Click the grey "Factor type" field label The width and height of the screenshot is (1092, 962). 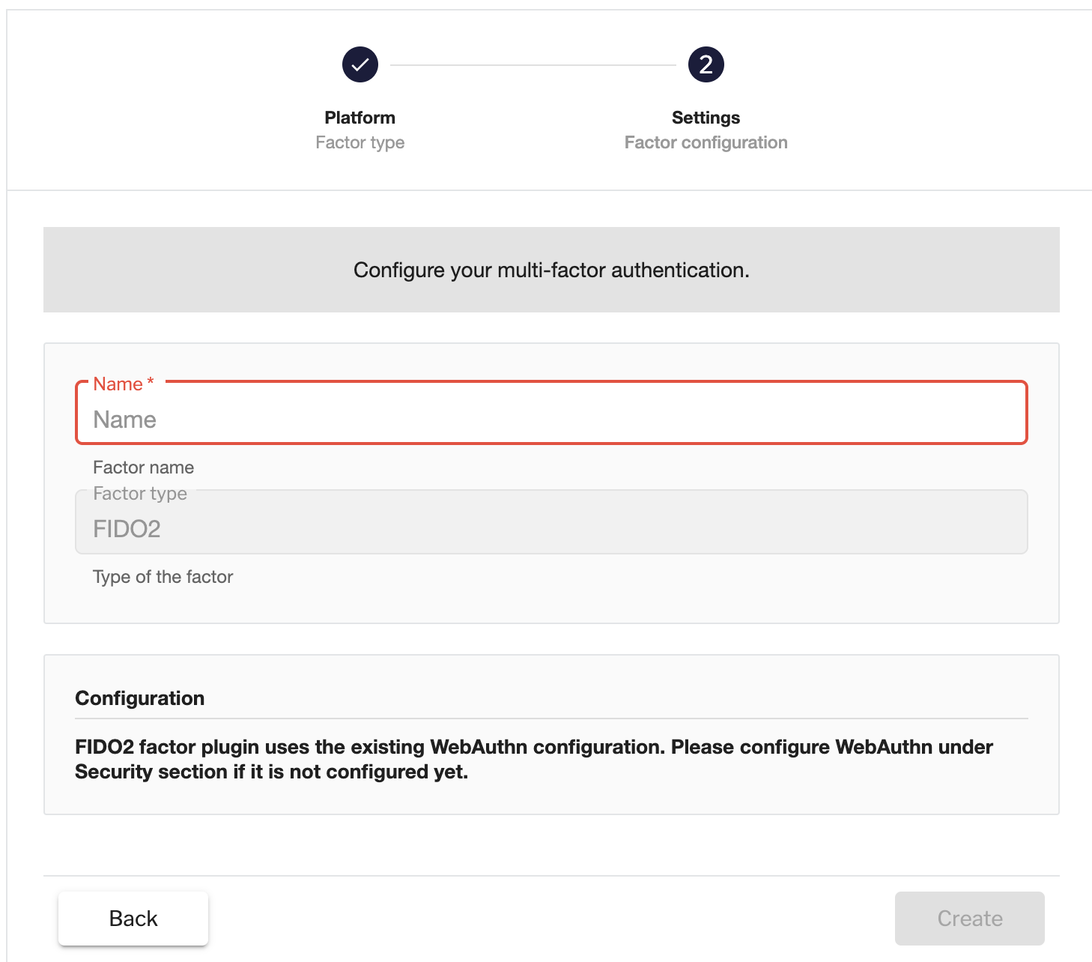[140, 494]
